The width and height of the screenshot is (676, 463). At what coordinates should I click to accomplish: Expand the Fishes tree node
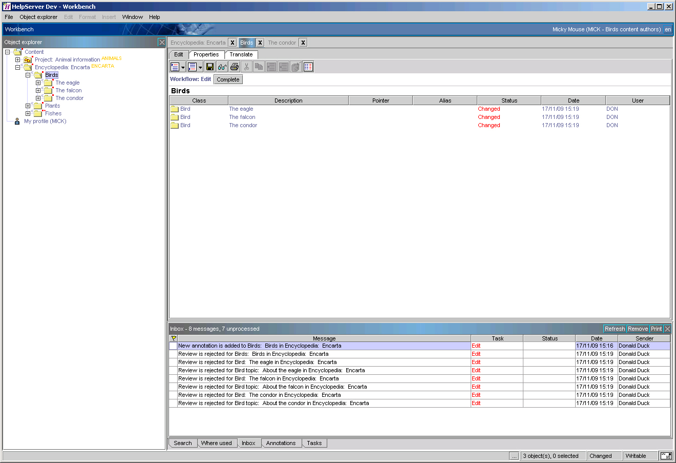28,113
